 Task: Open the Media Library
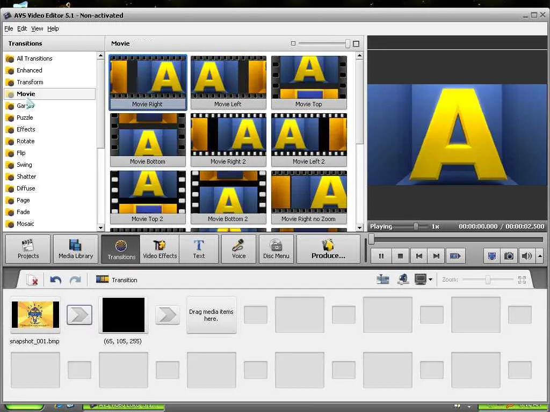coord(76,249)
